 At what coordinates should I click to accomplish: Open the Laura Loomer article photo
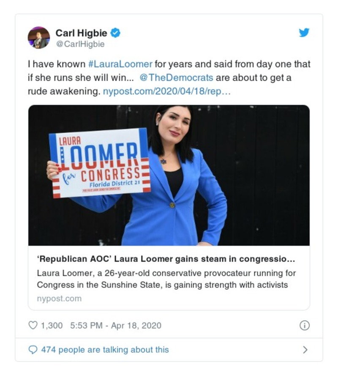coord(169,175)
